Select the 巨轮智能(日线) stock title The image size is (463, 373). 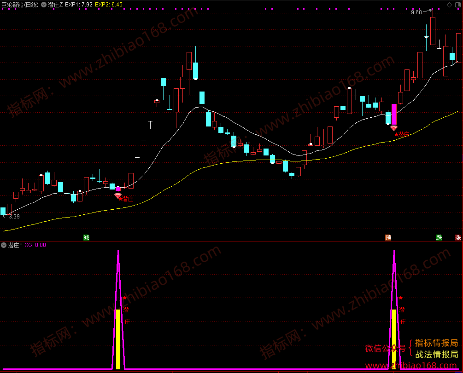20,5
